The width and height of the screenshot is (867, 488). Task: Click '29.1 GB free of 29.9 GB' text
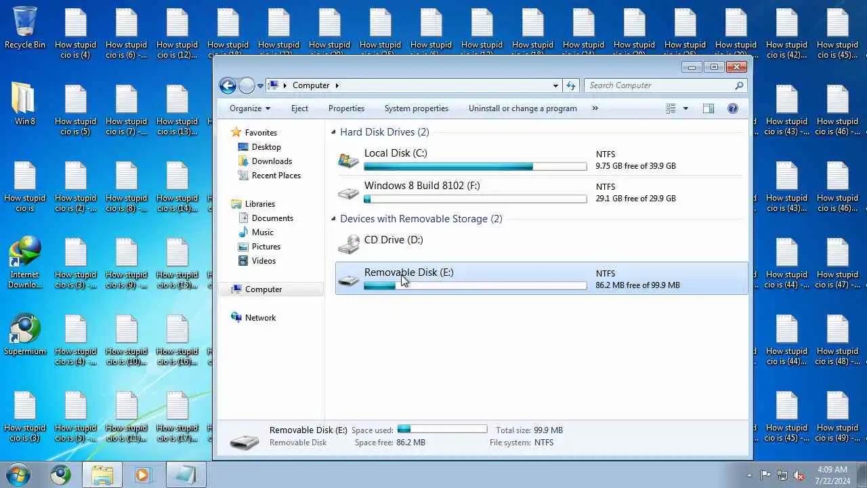tap(636, 199)
